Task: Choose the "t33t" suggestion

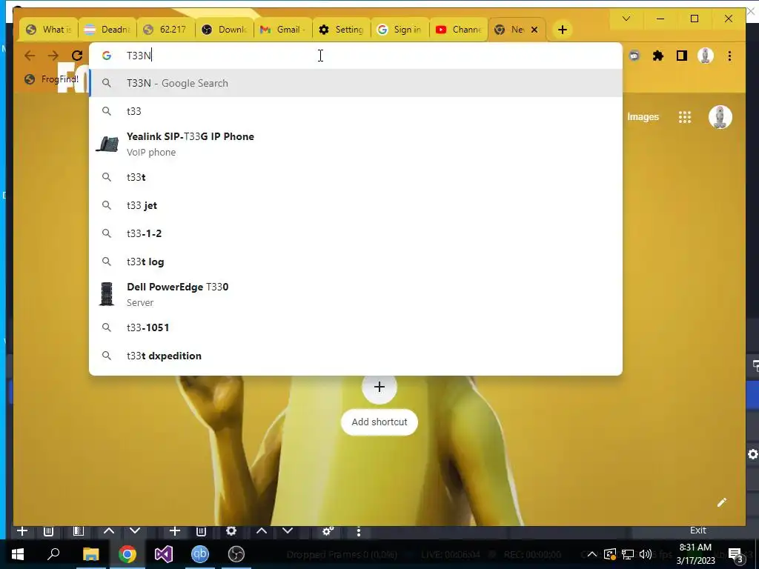Action: [x=355, y=177]
